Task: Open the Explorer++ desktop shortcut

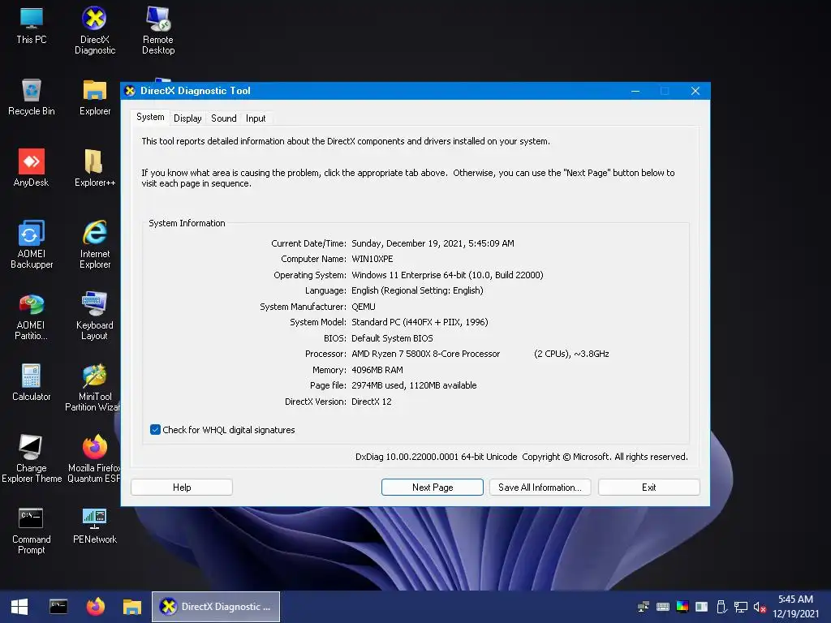Action: 94,169
